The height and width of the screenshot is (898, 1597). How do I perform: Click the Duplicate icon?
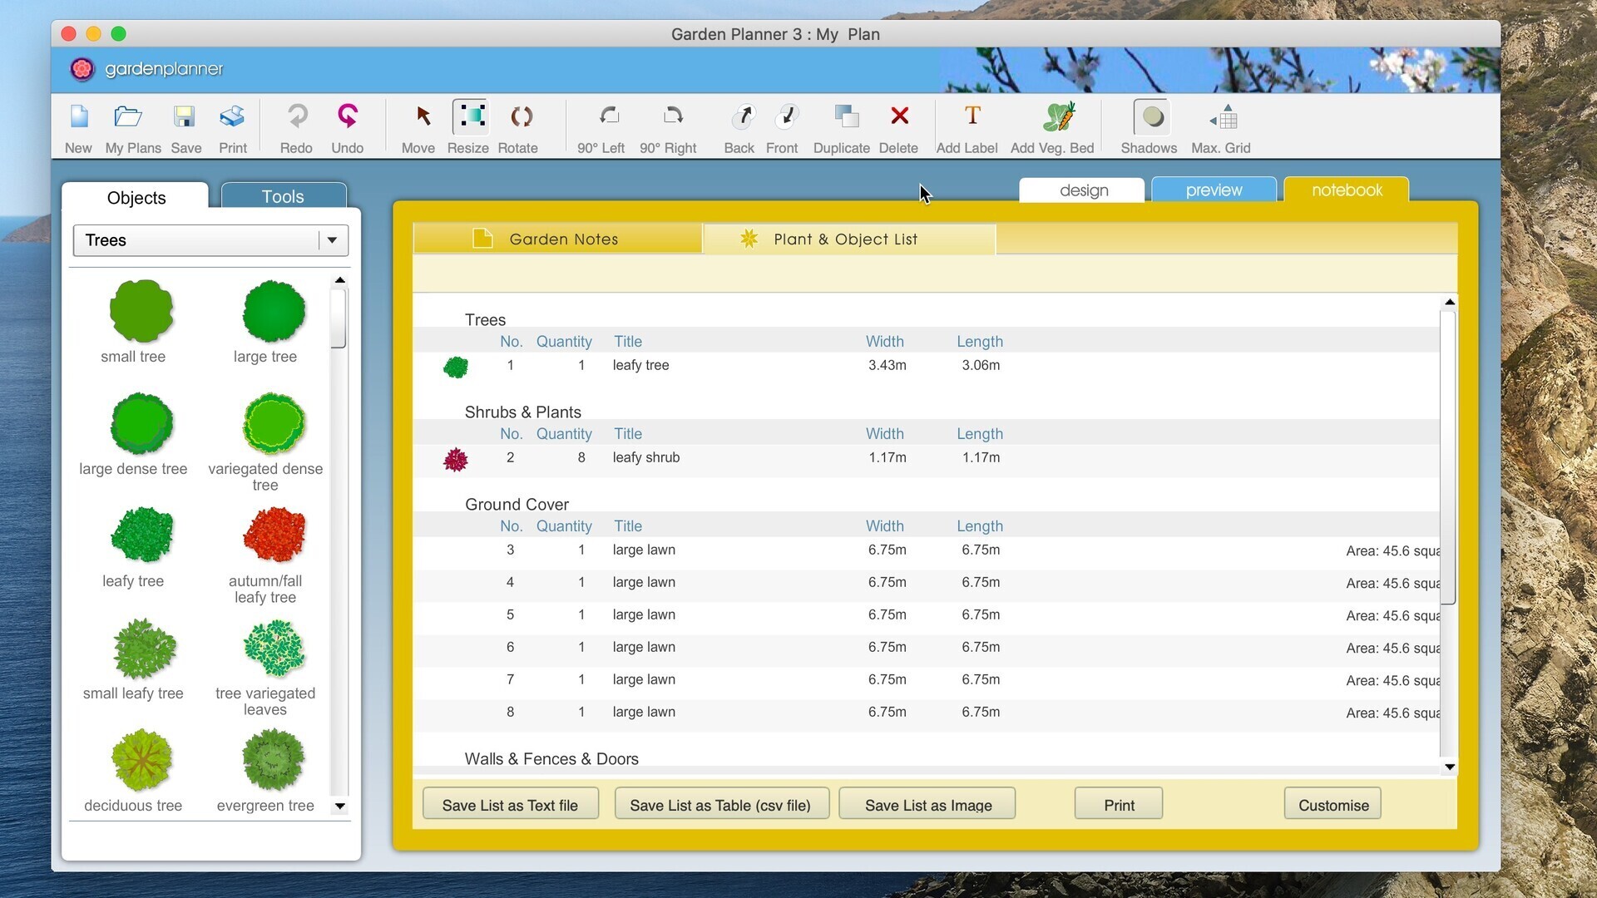pos(846,117)
